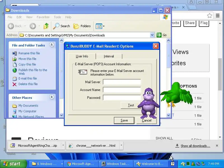Open Search in Downloads toolbar
The width and height of the screenshot is (224, 168).
pyautogui.click(x=61, y=26)
